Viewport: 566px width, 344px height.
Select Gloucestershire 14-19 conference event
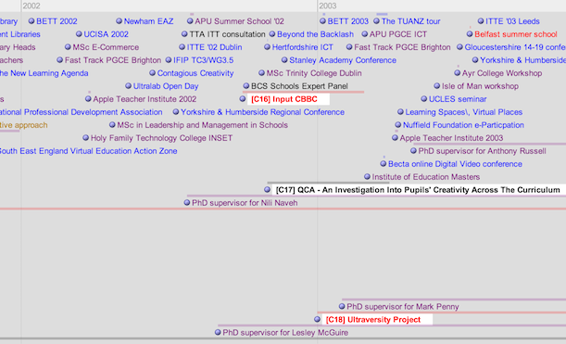515,47
